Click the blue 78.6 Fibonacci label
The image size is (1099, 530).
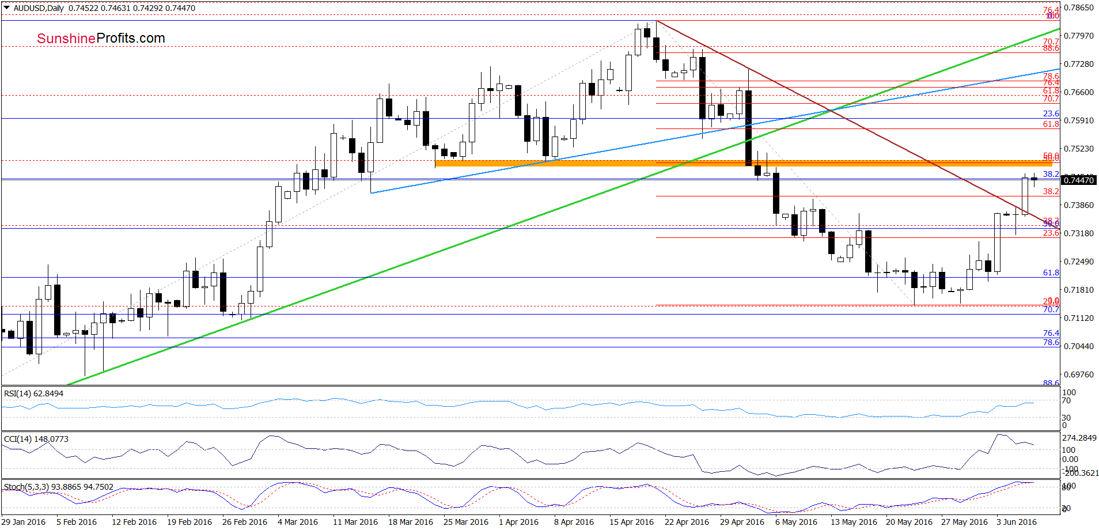pyautogui.click(x=1051, y=342)
